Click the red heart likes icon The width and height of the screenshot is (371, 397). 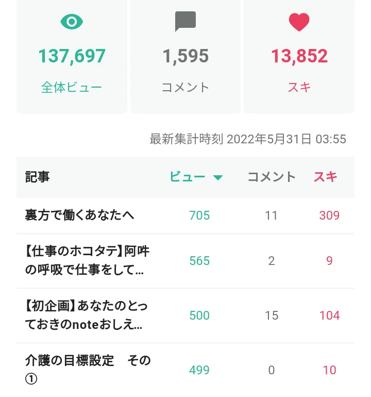(x=299, y=22)
